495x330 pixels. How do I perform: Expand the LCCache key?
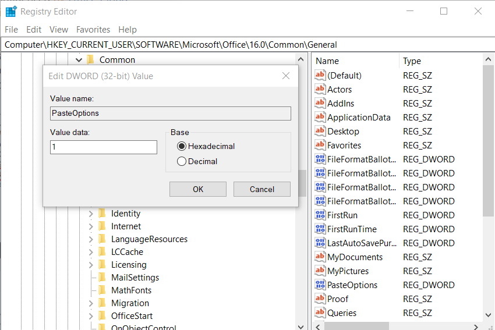(x=91, y=252)
